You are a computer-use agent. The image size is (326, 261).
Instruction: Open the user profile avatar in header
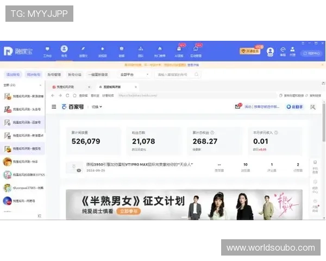click(x=270, y=52)
